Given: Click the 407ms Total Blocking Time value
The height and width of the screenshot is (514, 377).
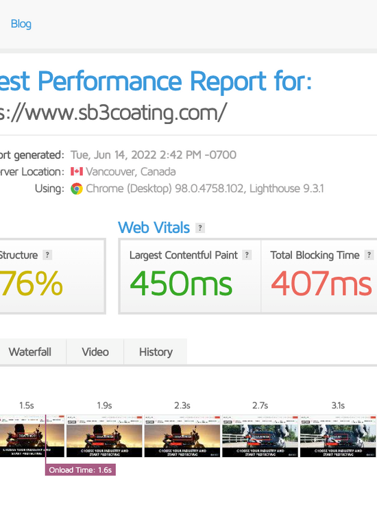Looking at the screenshot, I should point(321,283).
